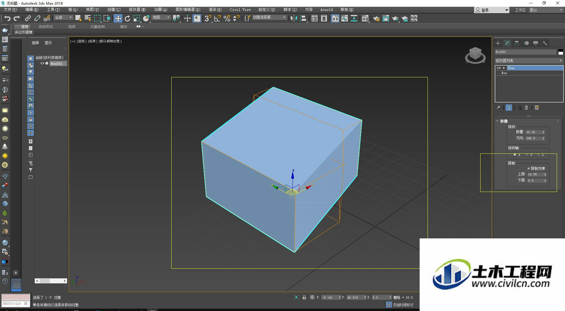Image resolution: width=565 pixels, height=311 pixels.
Task: Click Select menu in scene explorer
Action: pos(35,43)
